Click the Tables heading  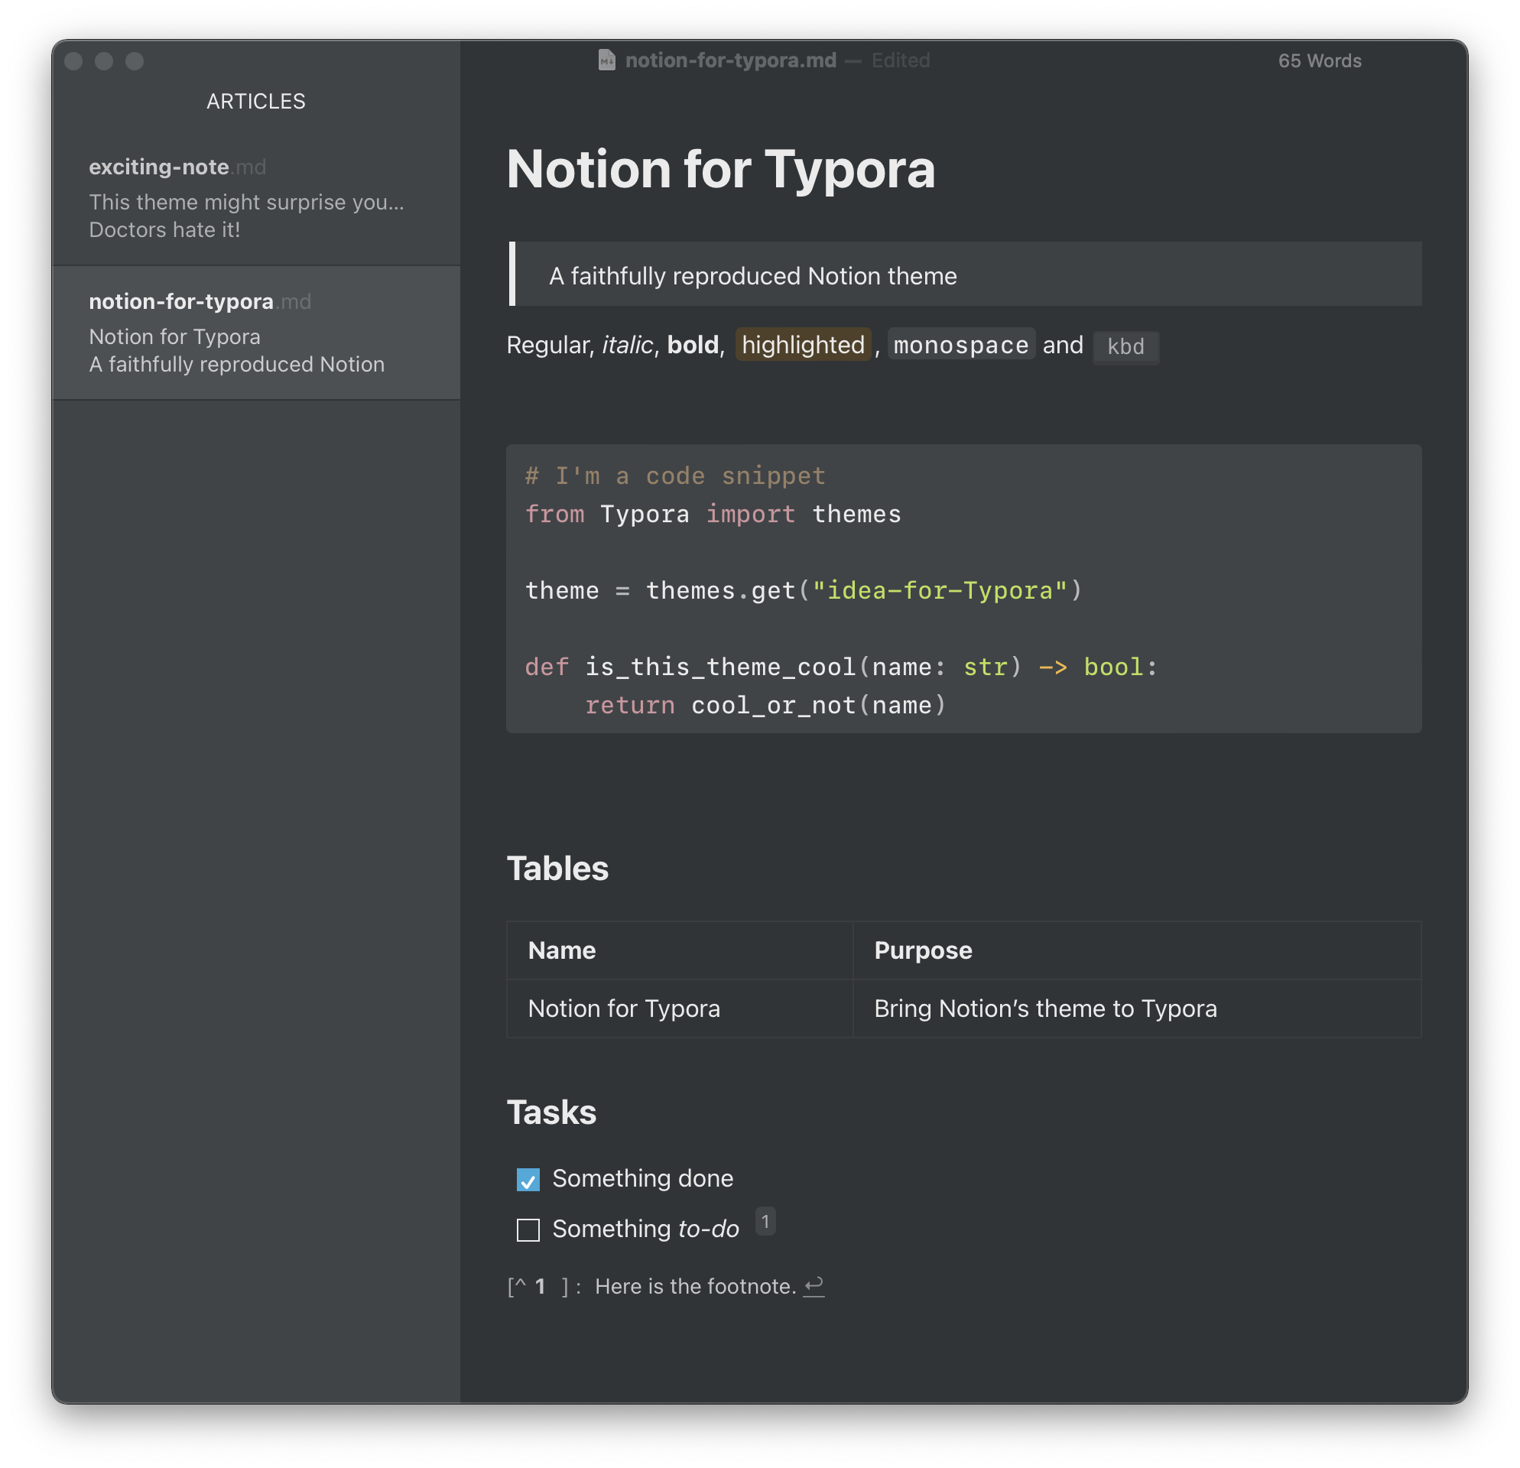pos(557,869)
